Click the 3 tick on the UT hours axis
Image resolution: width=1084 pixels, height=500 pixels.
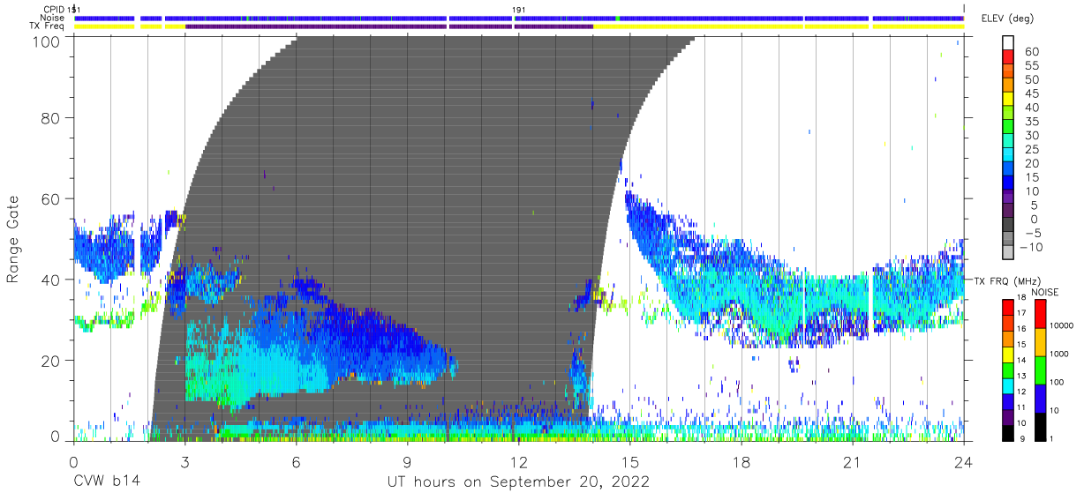pyautogui.click(x=184, y=461)
